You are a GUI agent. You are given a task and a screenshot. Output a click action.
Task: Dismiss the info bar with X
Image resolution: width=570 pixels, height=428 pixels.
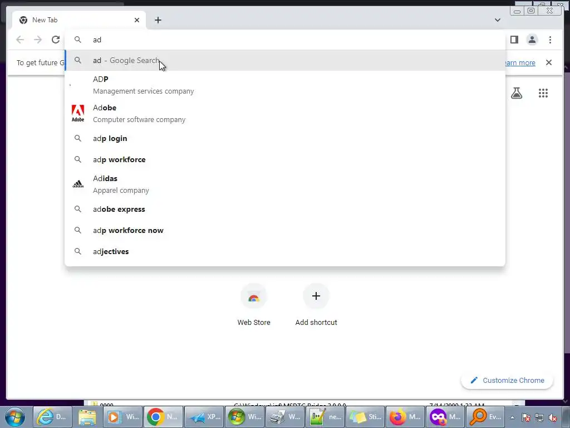(549, 62)
